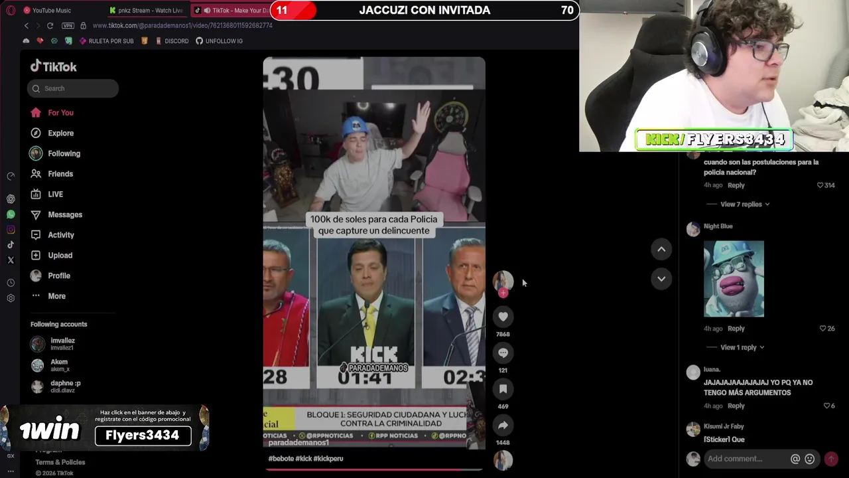Open TikTok in Opera sidebar
The image size is (849, 478).
coord(11,245)
